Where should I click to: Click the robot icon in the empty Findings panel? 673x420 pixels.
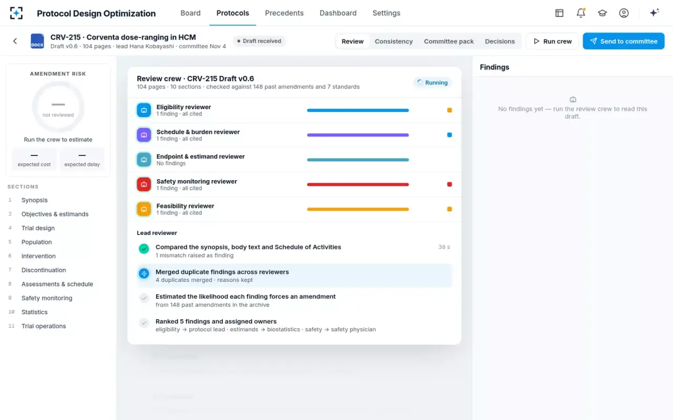[x=573, y=99]
